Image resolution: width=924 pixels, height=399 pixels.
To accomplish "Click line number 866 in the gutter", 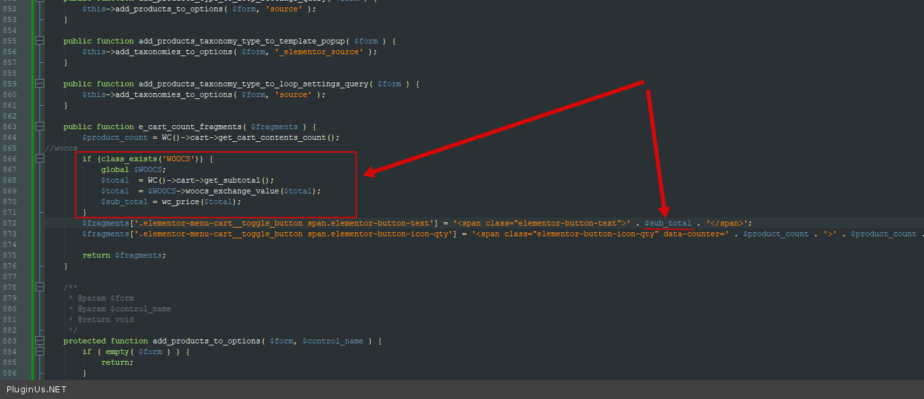I will click(9, 159).
